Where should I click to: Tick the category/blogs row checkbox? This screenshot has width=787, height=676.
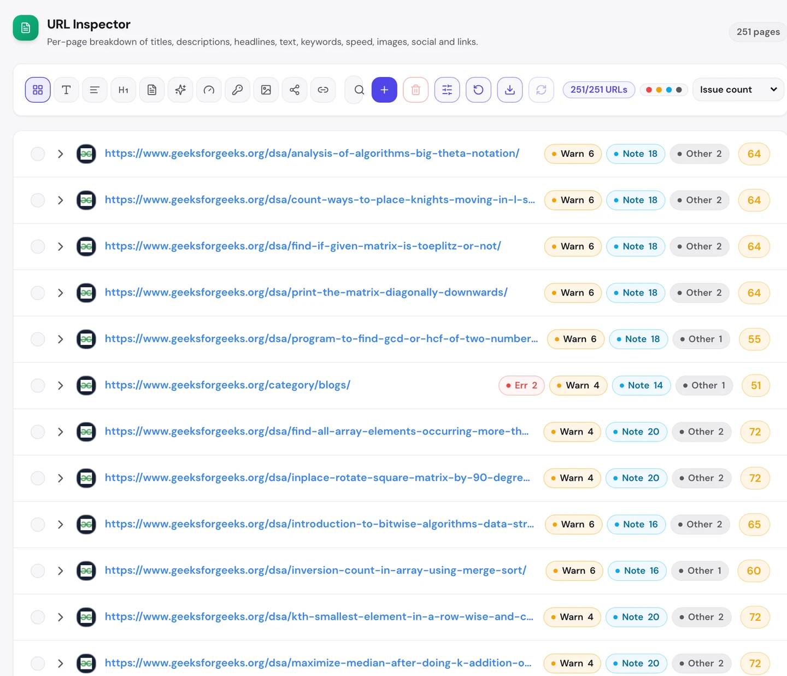click(38, 386)
